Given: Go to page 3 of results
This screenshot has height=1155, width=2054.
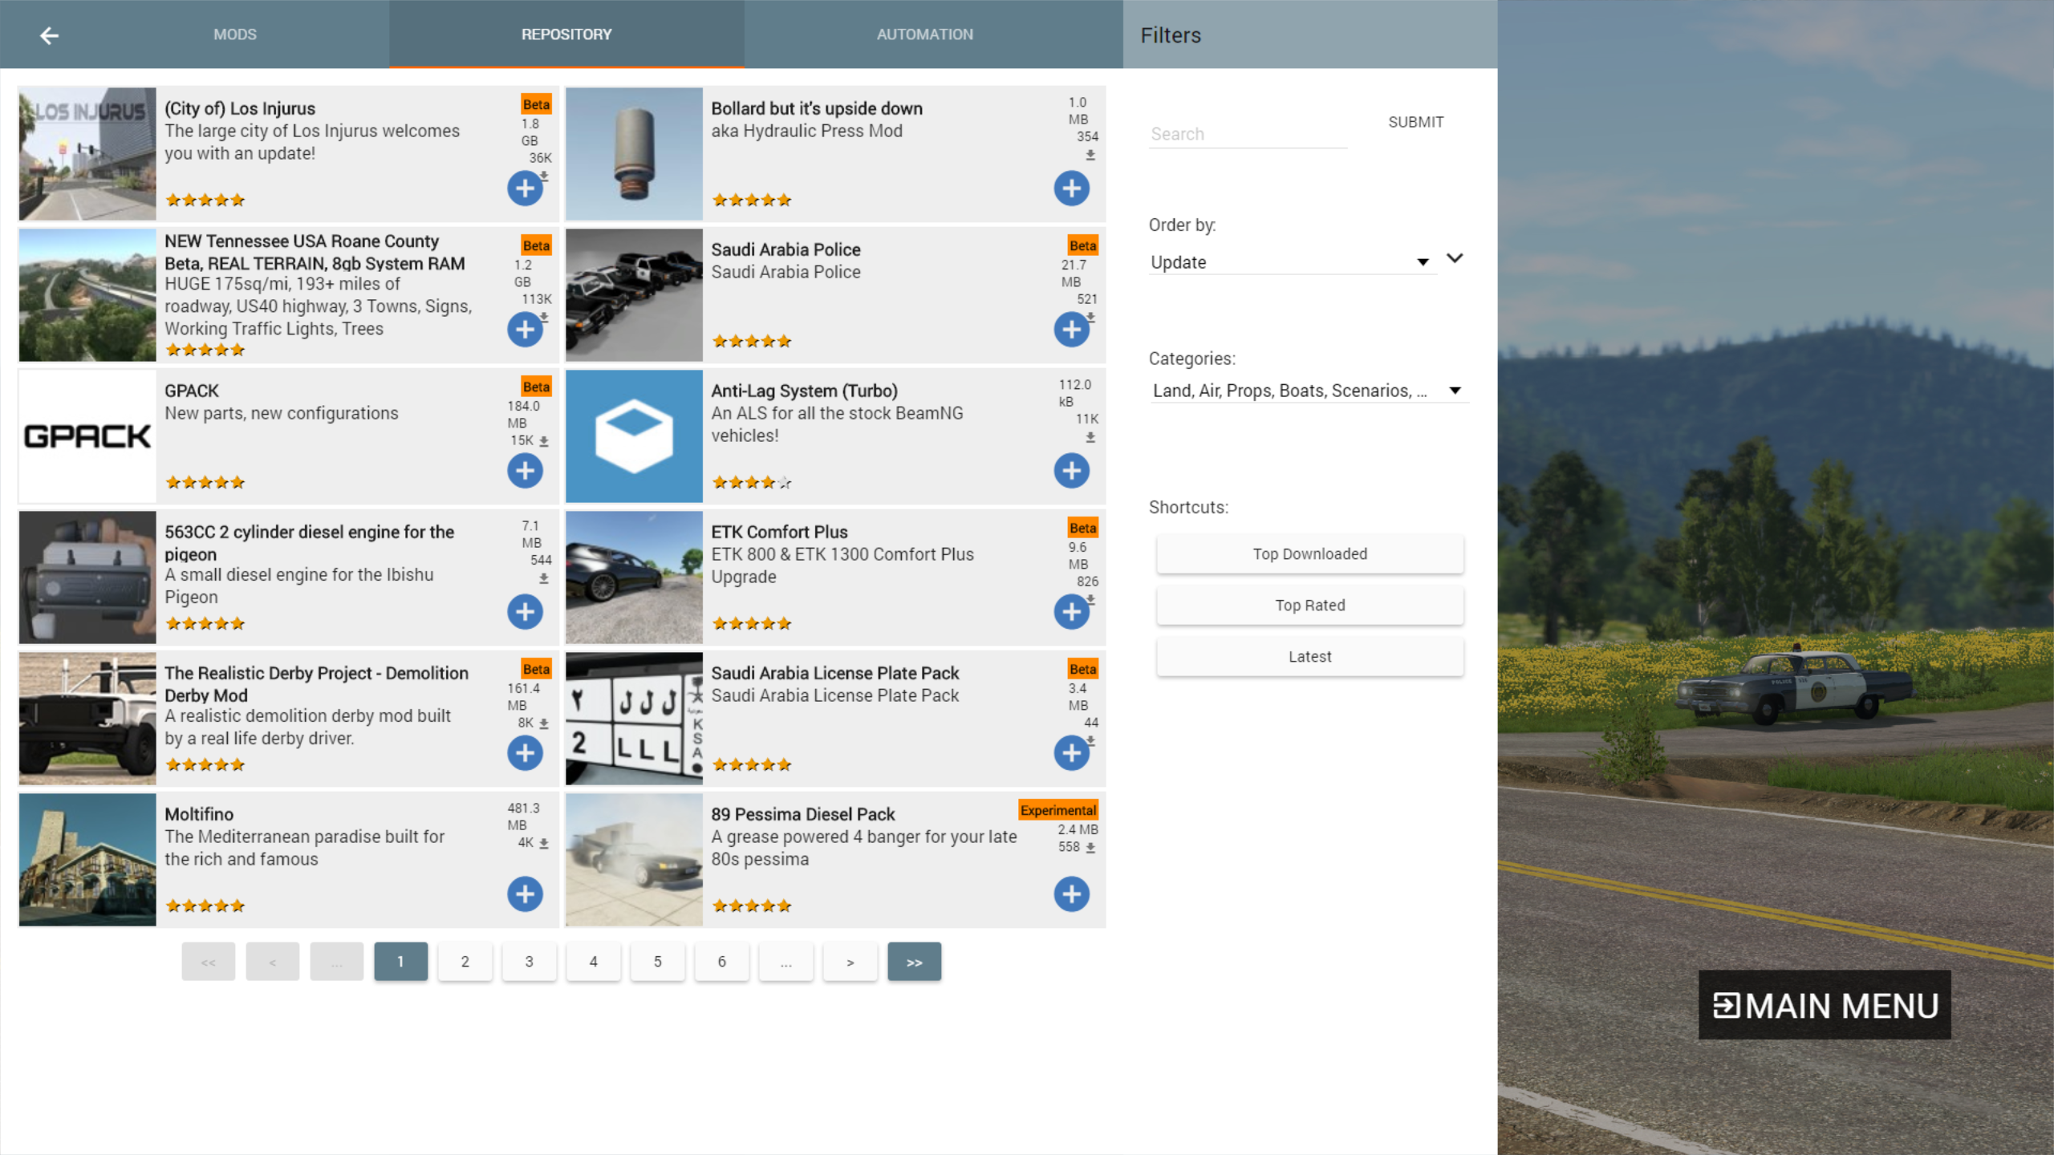Looking at the screenshot, I should click(x=529, y=962).
